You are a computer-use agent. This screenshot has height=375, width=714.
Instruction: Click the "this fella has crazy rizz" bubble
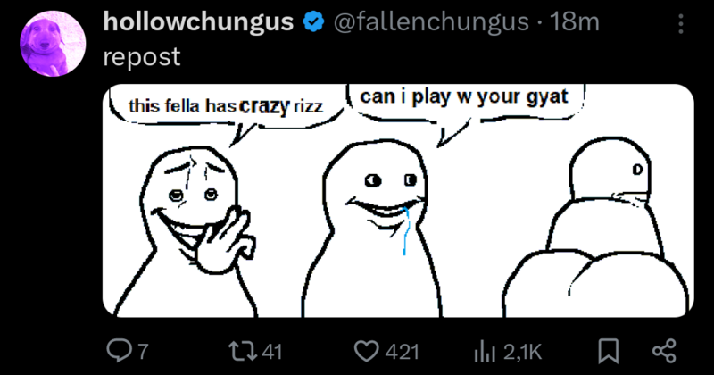226,109
